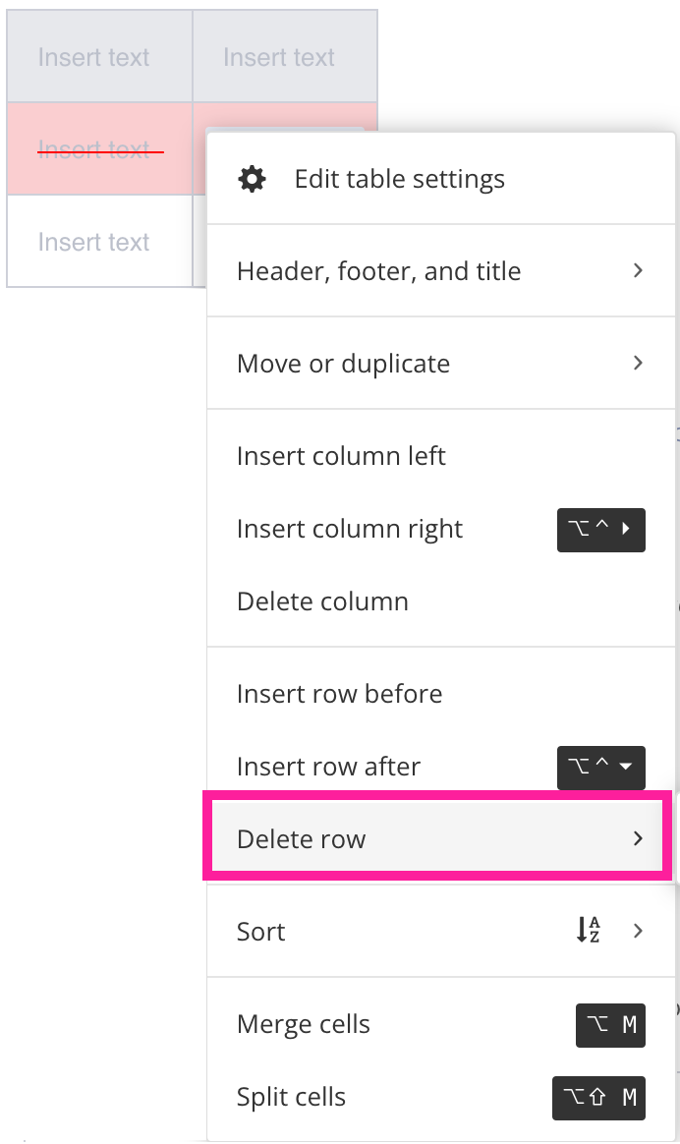Click the red highlighted Insert text cell
The width and height of the screenshot is (680, 1144).
click(93, 147)
